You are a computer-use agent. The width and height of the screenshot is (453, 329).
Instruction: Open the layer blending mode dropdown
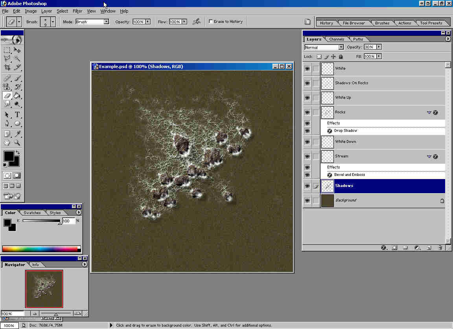[341, 47]
